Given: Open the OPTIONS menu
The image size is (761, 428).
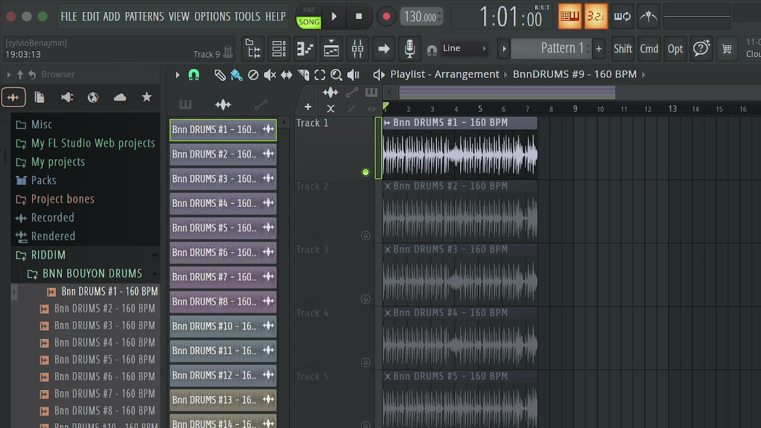Looking at the screenshot, I should (x=212, y=17).
